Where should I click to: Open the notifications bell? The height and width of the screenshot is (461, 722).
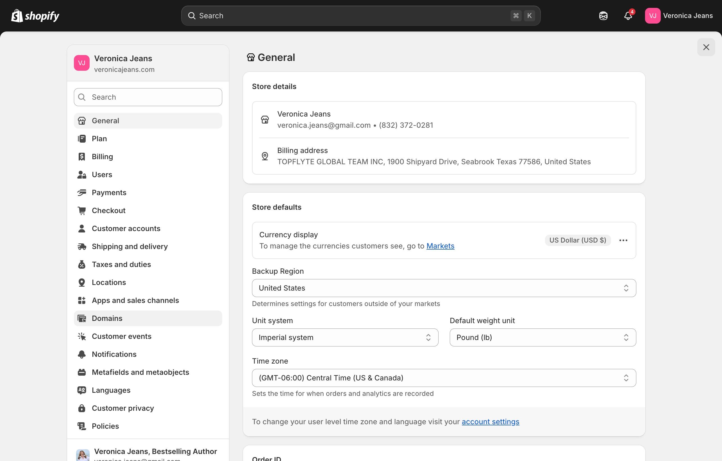pyautogui.click(x=628, y=16)
